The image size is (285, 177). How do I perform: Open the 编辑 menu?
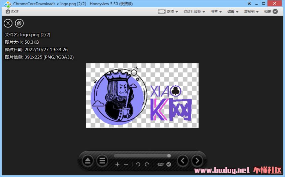(x=233, y=12)
